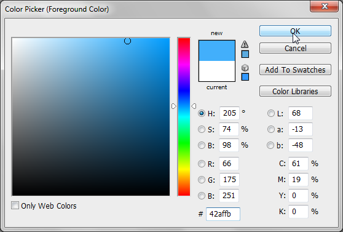
Task: Click the red field showing 66
Action: (x=229, y=164)
